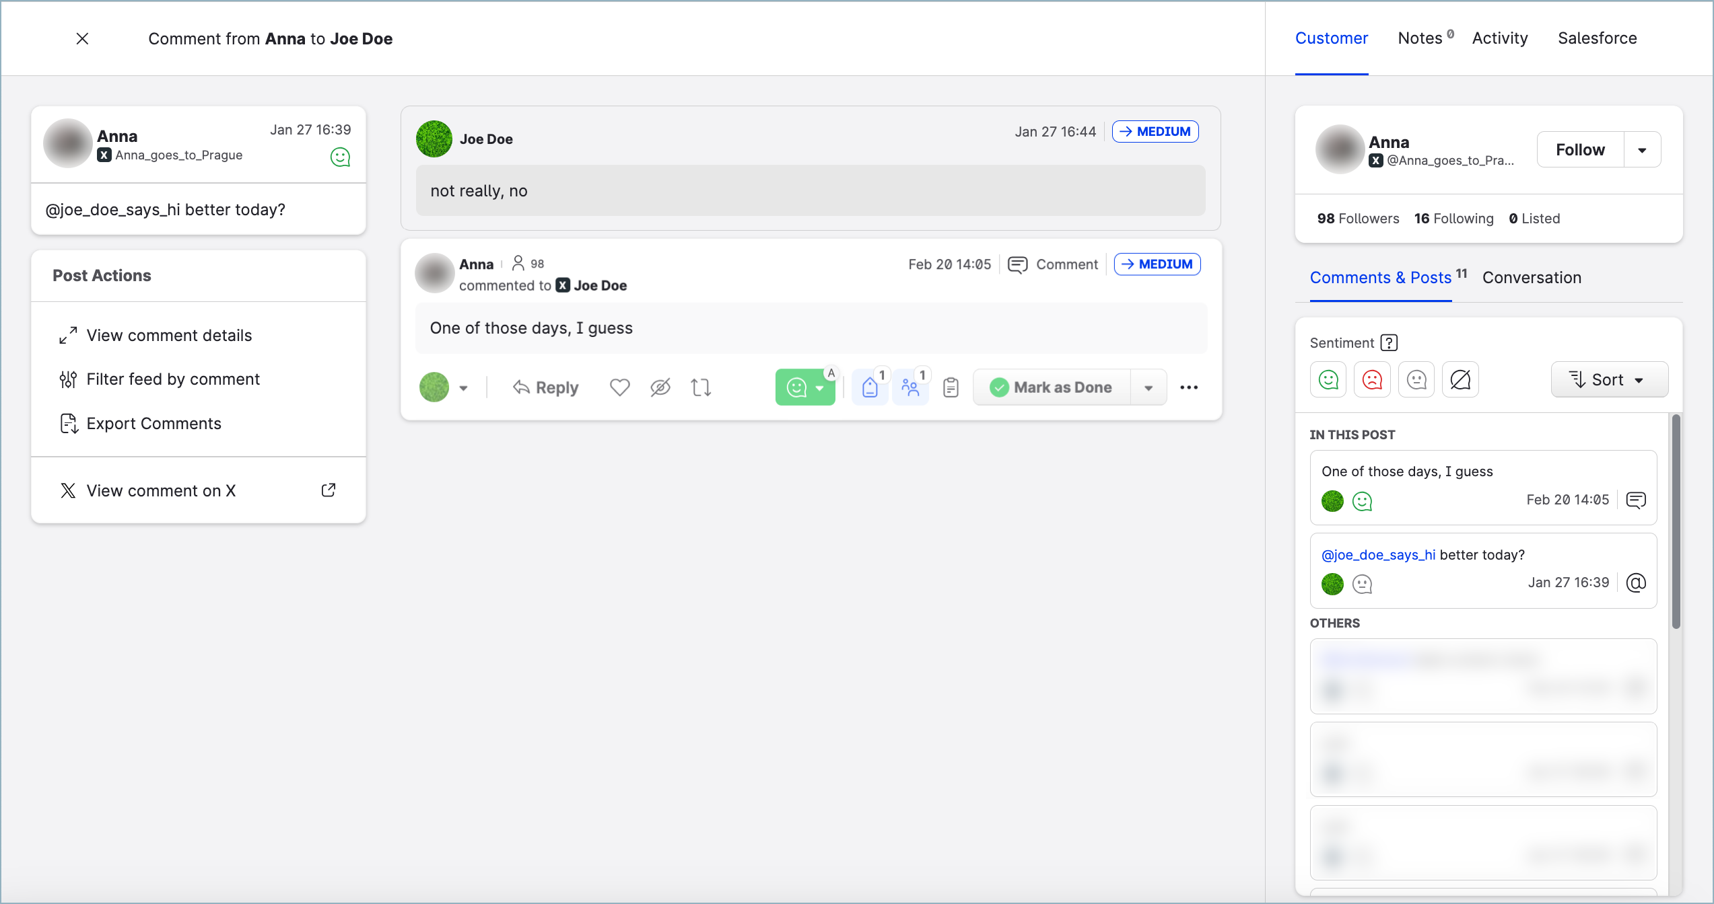This screenshot has height=904, width=1714.
Task: Toggle the hide comment eye icon
Action: point(660,387)
